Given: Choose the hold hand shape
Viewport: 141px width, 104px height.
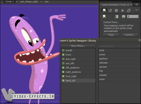Looking at the screenshot, I should coord(119,50).
